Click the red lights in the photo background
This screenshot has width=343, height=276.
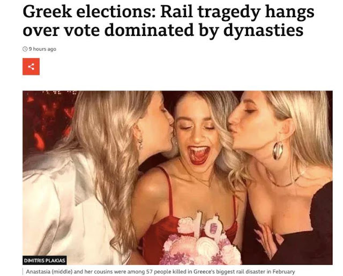tap(48, 118)
